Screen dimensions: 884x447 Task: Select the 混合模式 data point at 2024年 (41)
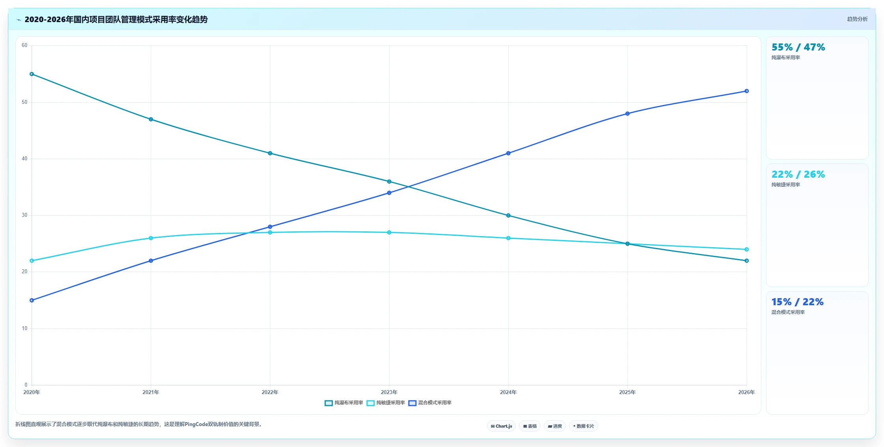coord(508,153)
